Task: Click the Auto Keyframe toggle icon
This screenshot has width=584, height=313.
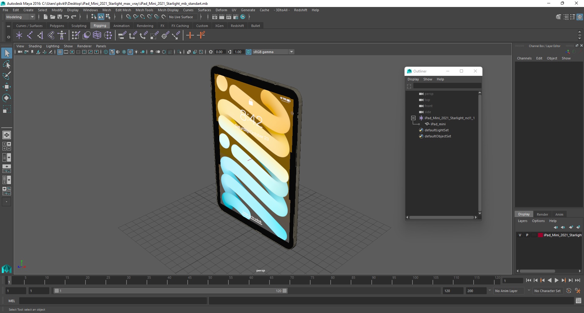Action: click(x=569, y=291)
